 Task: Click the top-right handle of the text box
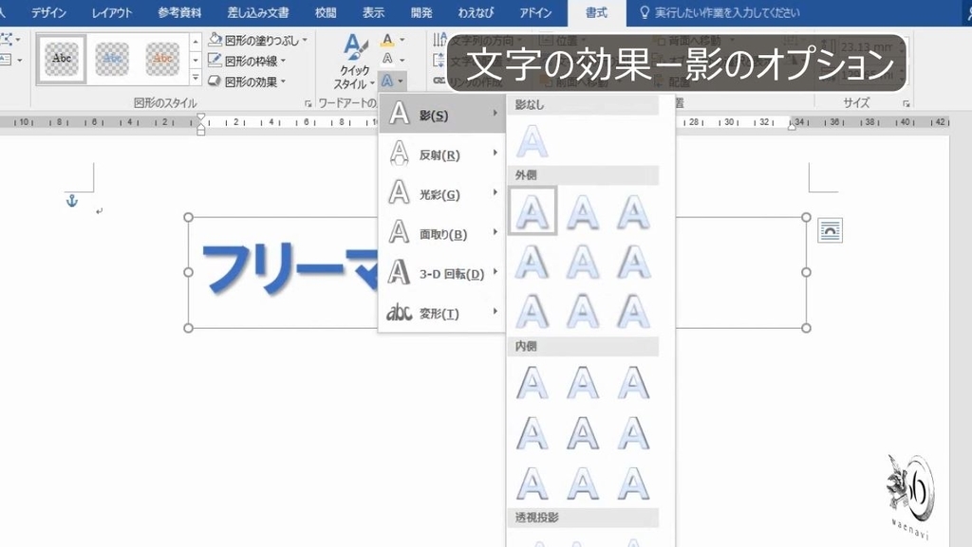pyautogui.click(x=806, y=217)
